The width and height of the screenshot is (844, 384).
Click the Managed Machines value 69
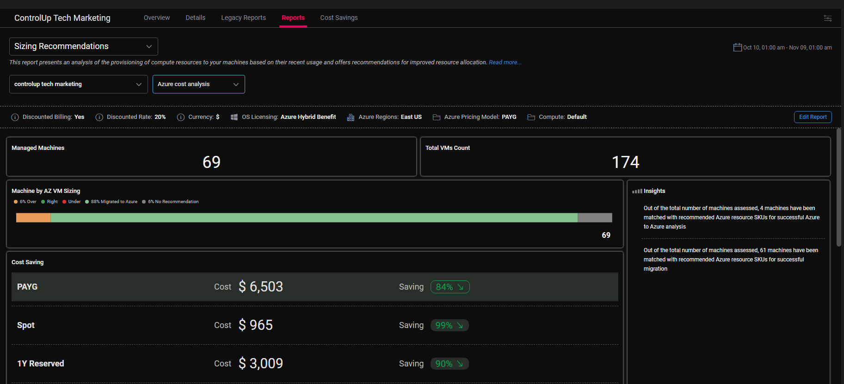coord(211,162)
